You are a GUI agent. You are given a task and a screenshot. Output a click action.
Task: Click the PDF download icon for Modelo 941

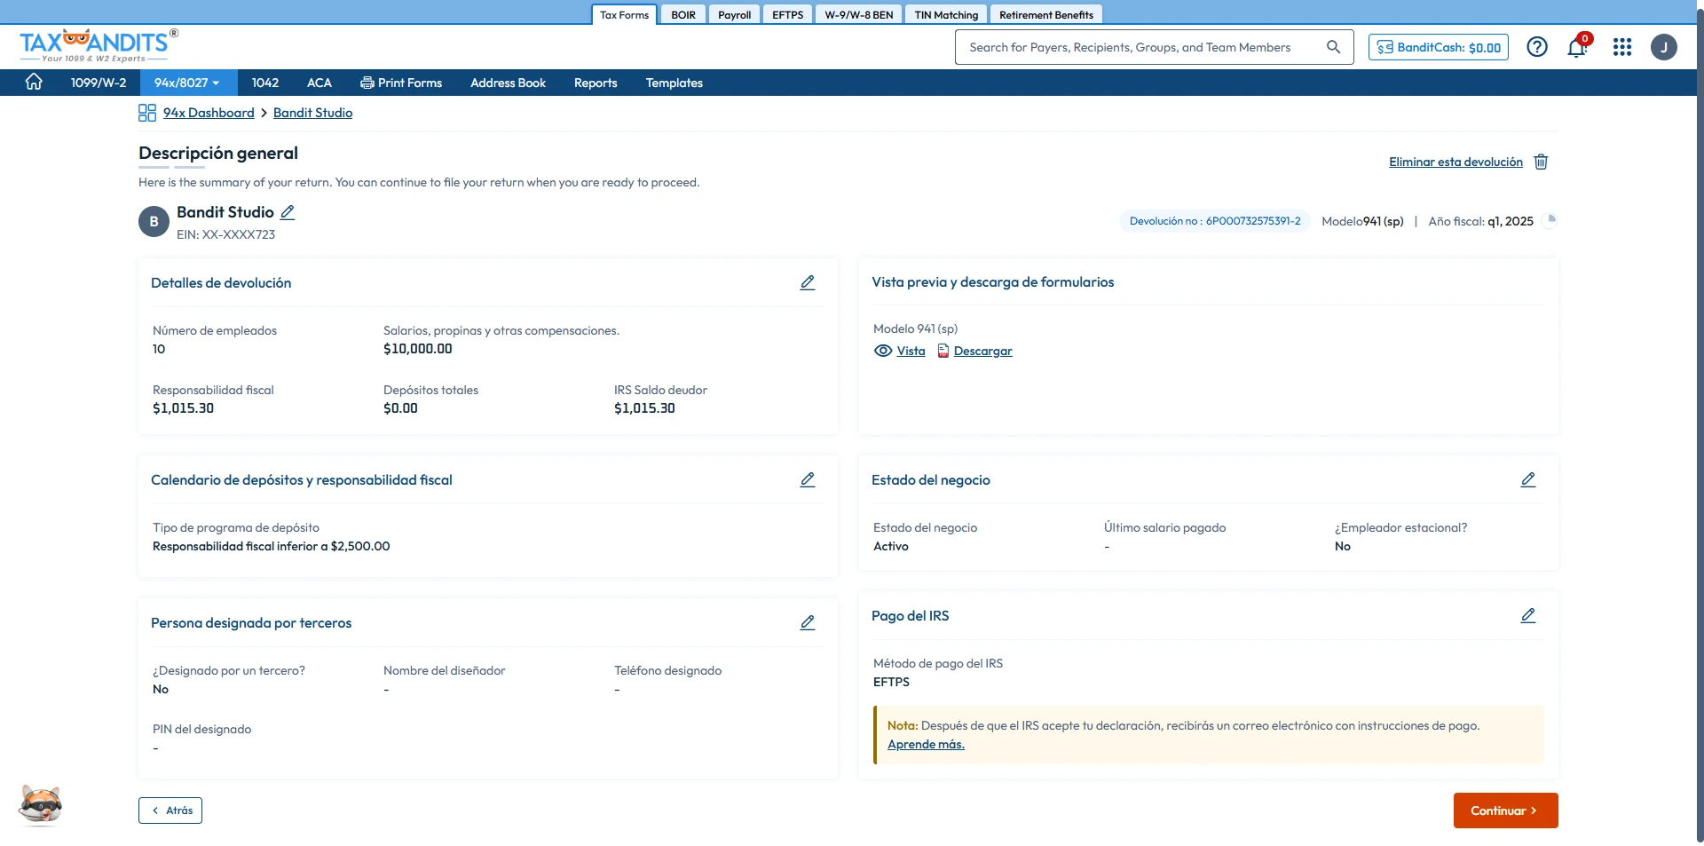(x=943, y=351)
